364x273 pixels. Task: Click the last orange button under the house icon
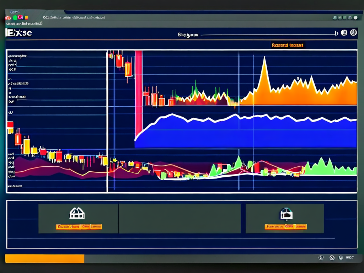click(96, 226)
